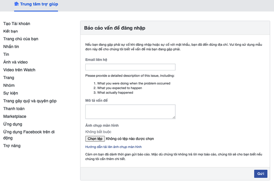Go to Trang chủ của bạn topic
This screenshot has width=274, height=183.
pos(21,39)
